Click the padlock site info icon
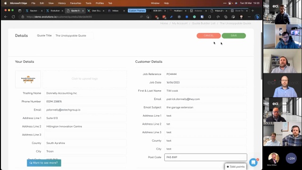The image size is (302, 170). click(x=23, y=17)
